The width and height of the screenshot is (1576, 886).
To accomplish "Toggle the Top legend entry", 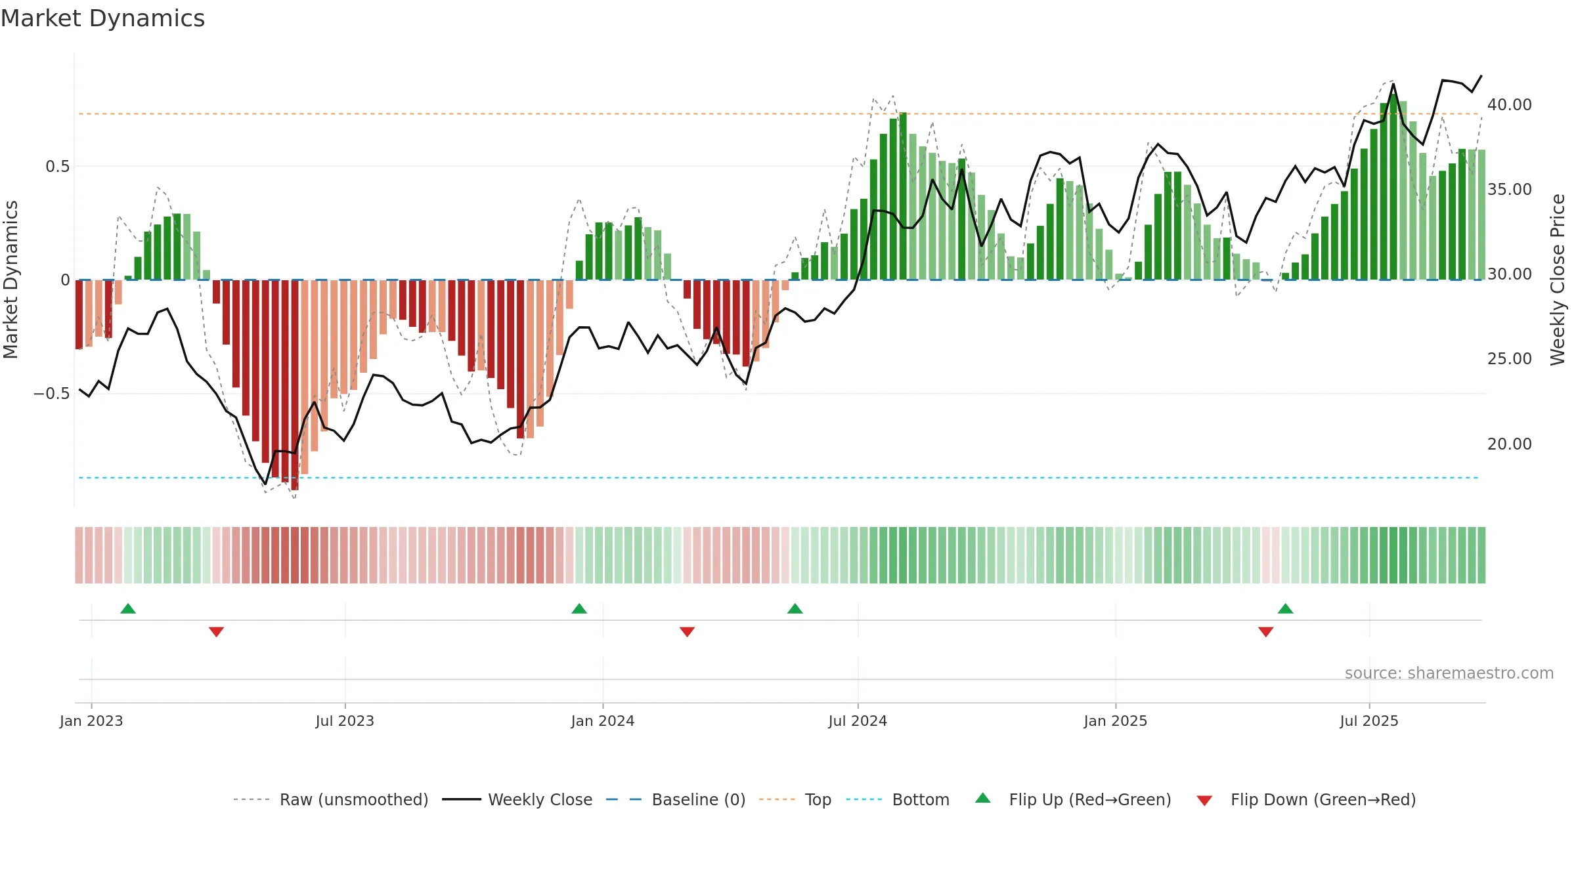I will pyautogui.click(x=795, y=799).
